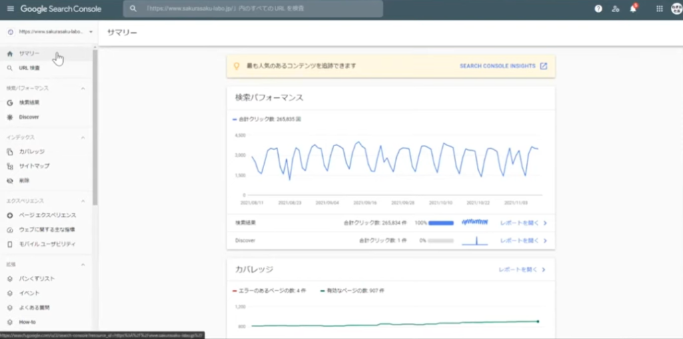Screen dimensions: 683x339
Task: Click the 検索パフォーマンス card title
Action: (x=269, y=97)
